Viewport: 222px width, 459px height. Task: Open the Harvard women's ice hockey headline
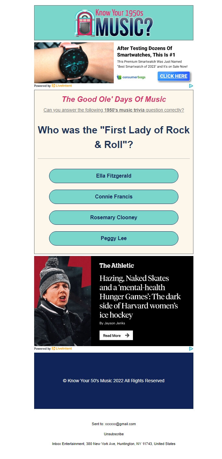point(140,297)
